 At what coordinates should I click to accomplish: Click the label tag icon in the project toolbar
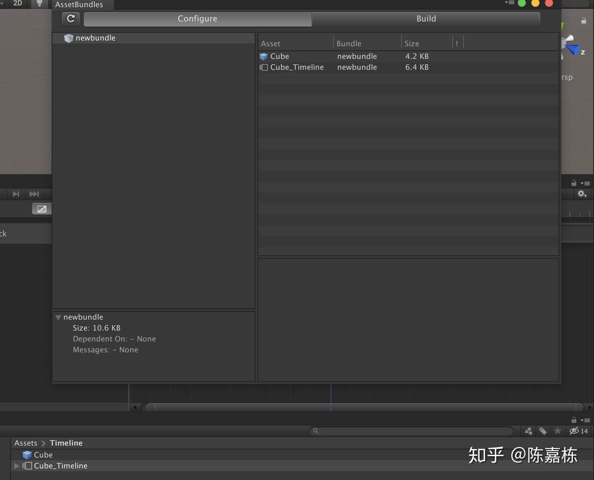pos(543,431)
